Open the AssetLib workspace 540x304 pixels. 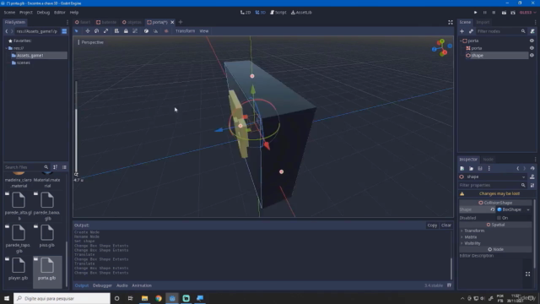pyautogui.click(x=301, y=13)
